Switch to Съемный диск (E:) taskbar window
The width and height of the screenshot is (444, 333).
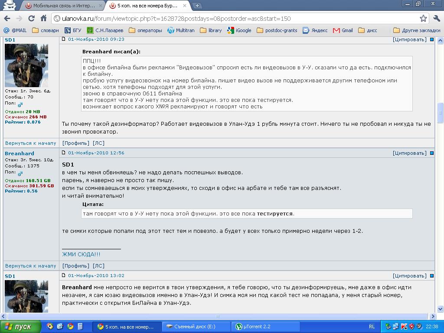tap(196, 326)
